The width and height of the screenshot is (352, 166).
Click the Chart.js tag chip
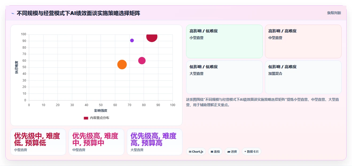point(196,152)
